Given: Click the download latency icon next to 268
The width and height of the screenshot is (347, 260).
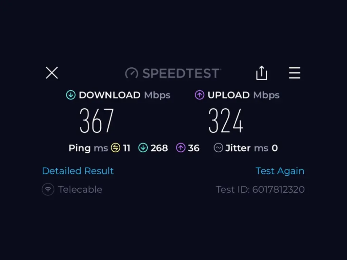Looking at the screenshot, I should 143,148.
